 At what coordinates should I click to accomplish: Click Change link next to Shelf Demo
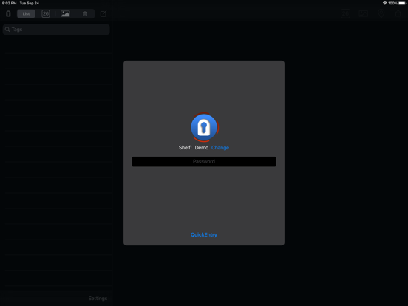220,148
